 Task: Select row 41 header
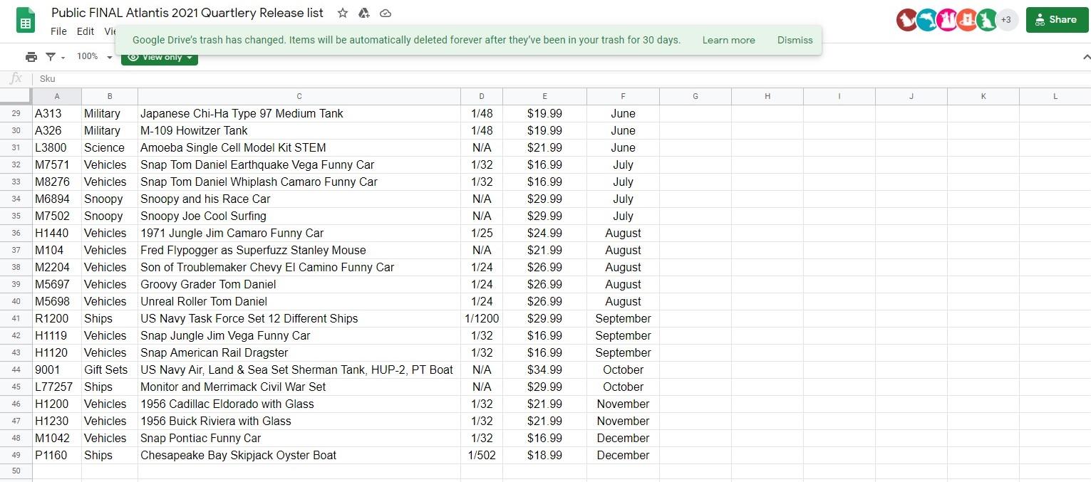coord(16,319)
